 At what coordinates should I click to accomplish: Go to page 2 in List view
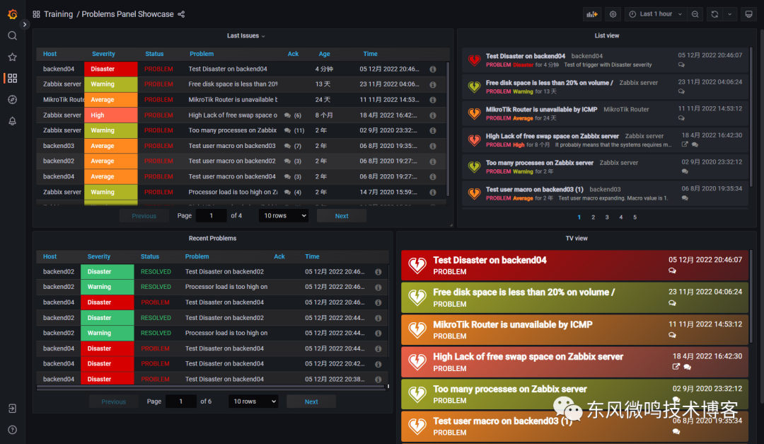[x=593, y=217]
